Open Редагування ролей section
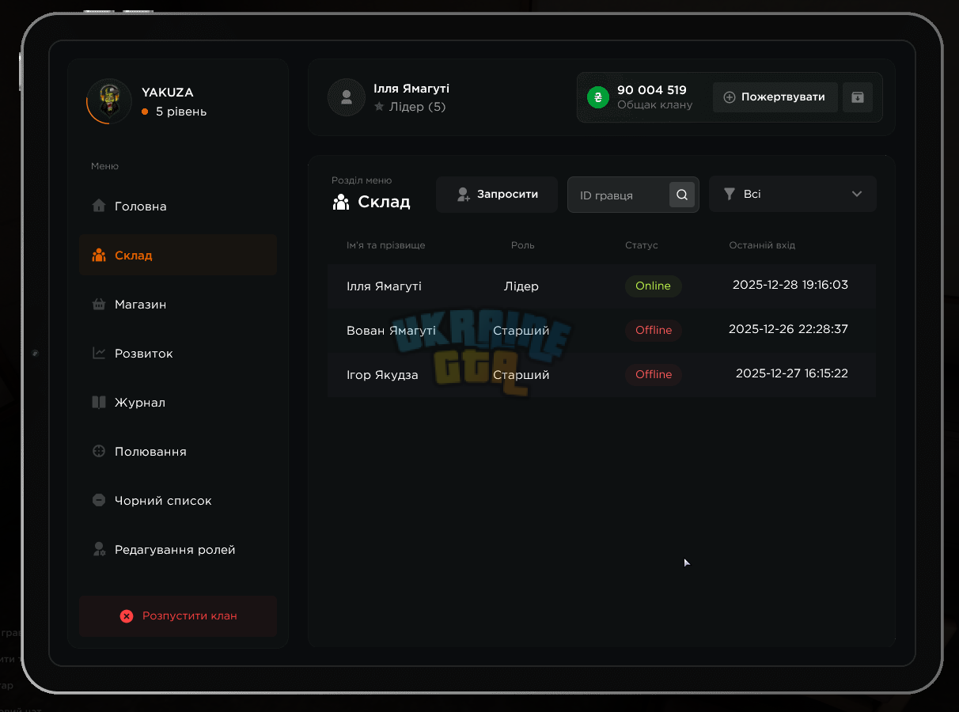Viewport: 959px width, 712px height. (178, 549)
